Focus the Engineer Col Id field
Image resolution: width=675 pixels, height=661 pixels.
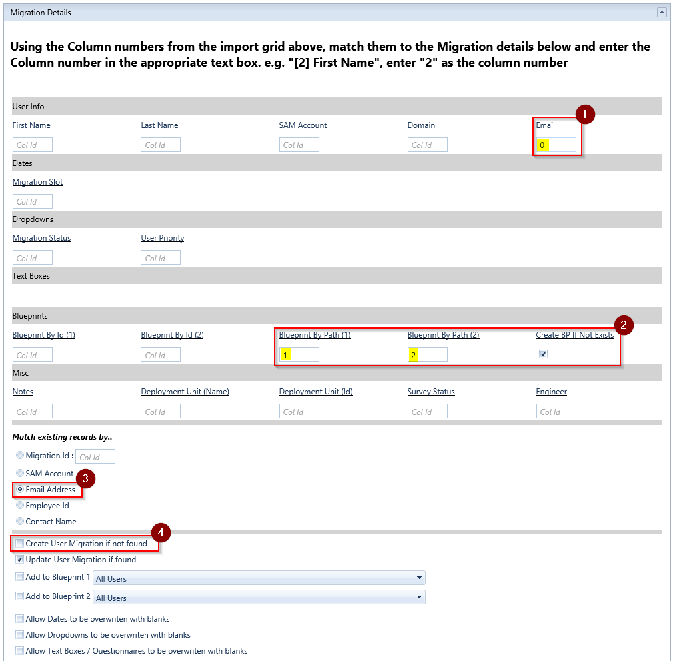[556, 412]
